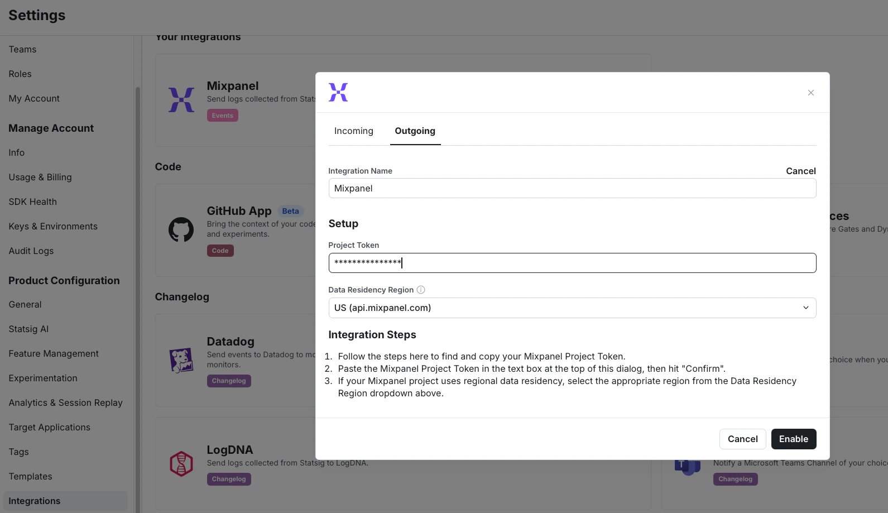This screenshot has width=888, height=513.
Task: Click the Cancel button in dialog footer
Action: tap(743, 439)
